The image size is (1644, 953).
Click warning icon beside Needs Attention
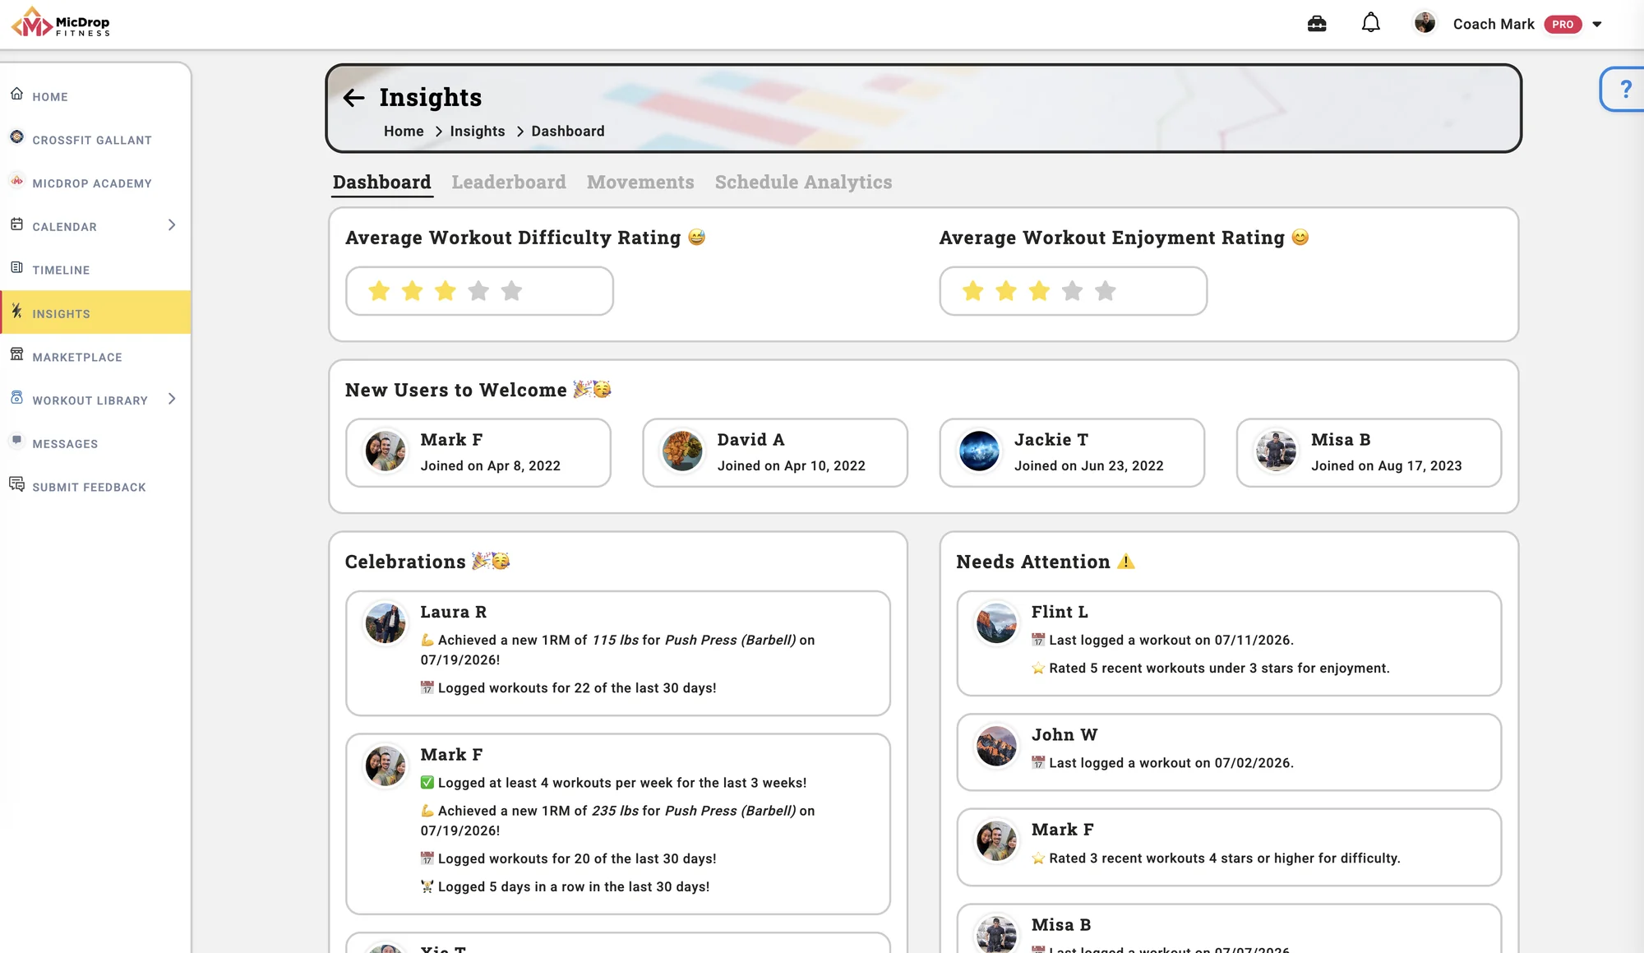(x=1126, y=562)
